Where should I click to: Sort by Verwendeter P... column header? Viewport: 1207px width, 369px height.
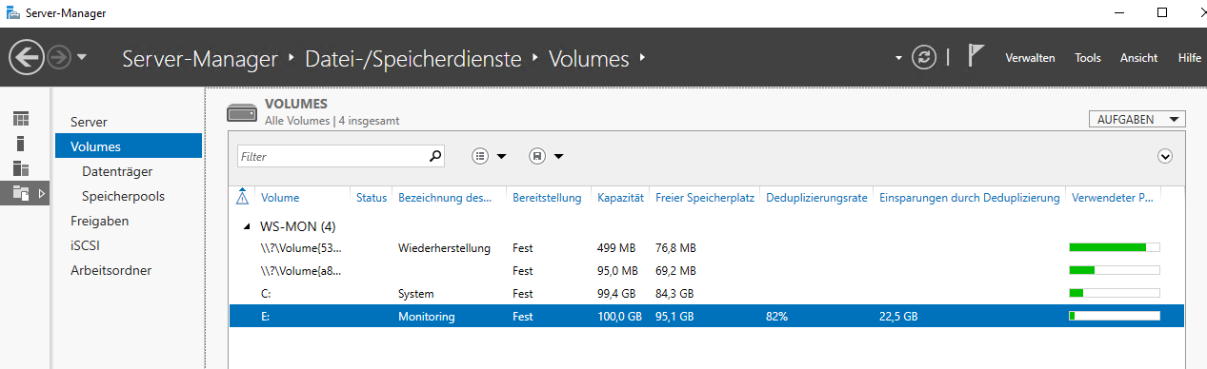[x=1113, y=198]
